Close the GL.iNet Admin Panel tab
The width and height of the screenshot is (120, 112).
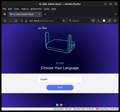coord(39,14)
